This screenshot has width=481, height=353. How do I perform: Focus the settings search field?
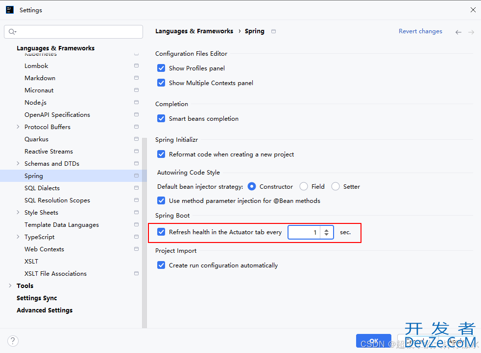pos(73,31)
